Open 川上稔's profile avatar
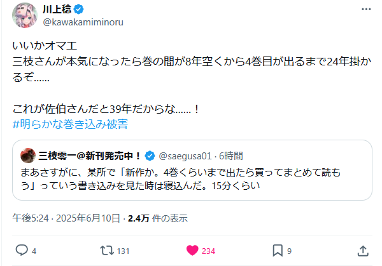 pyautogui.click(x=24, y=17)
